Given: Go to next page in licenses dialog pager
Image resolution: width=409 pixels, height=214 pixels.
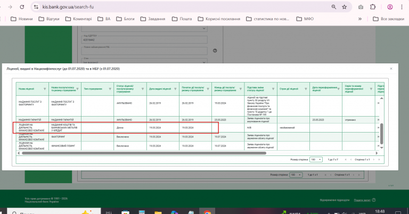Looking at the screenshot, I should 373,160.
